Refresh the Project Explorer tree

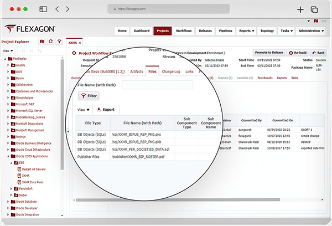tap(50, 42)
